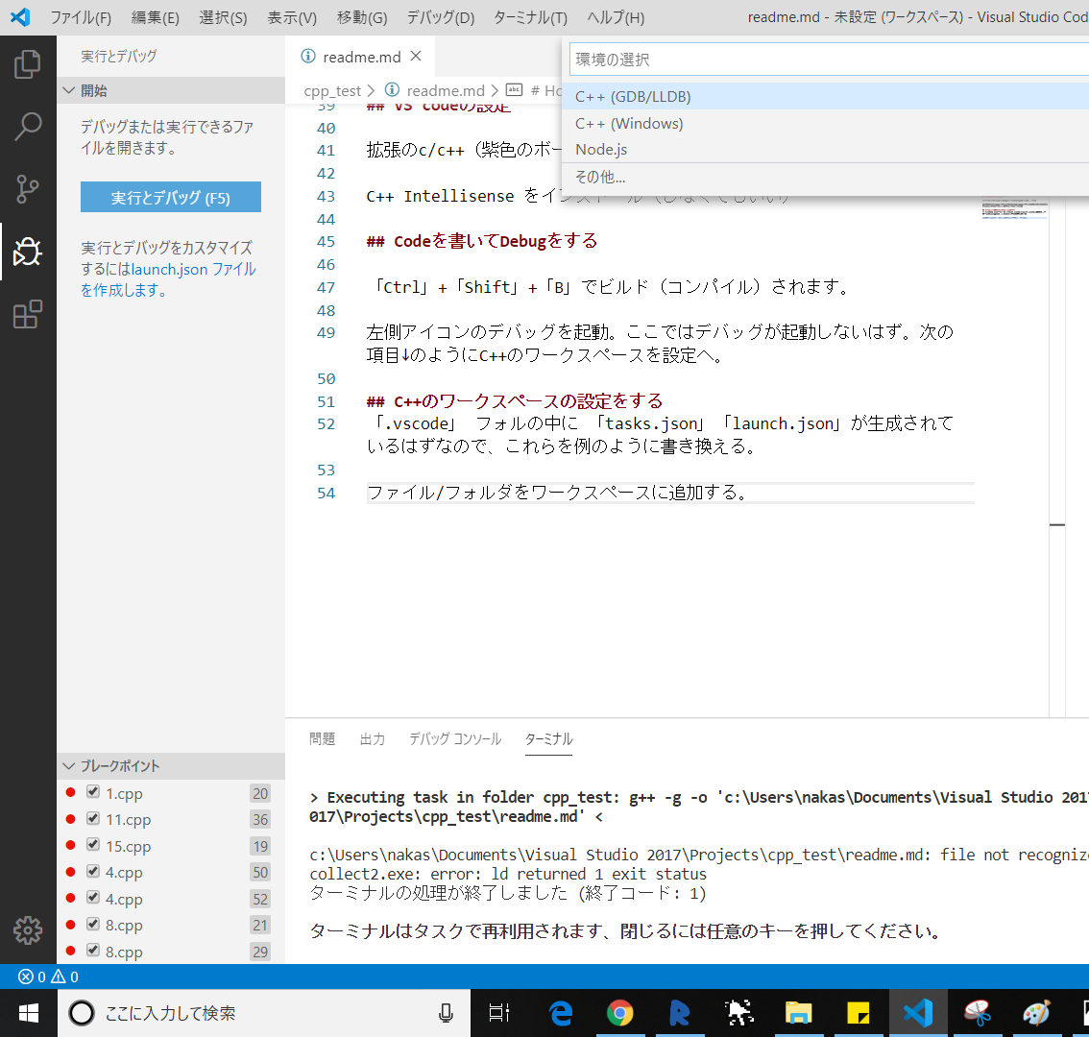Screen dimensions: 1089x1037
Task: Open the Paint palette taskbar icon
Action: tap(1036, 1013)
